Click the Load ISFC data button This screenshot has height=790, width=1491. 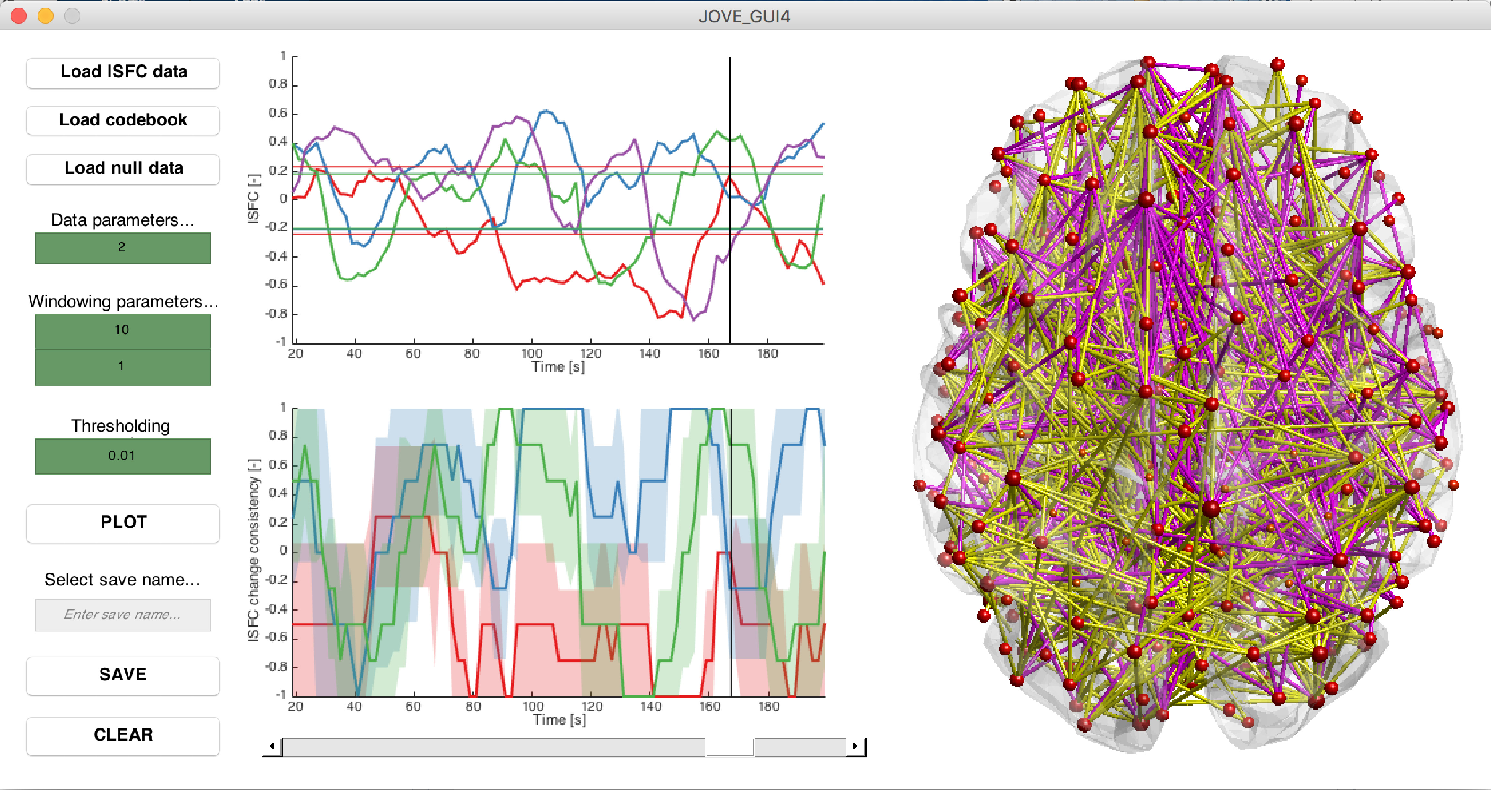click(x=123, y=72)
